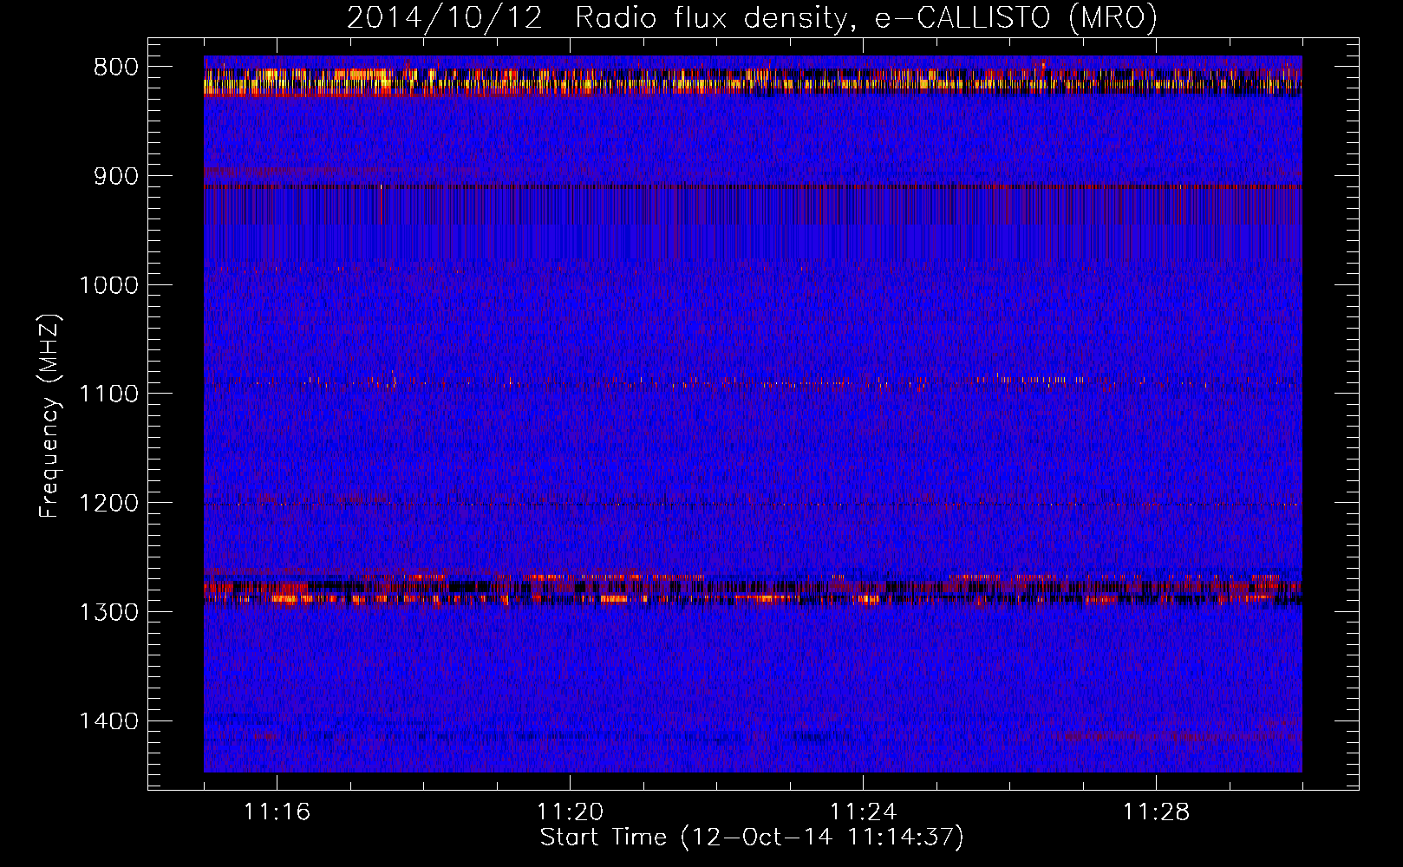Screen dimensions: 1403x867
Task: Click the 1200 frequency tick label
Action: point(108,504)
